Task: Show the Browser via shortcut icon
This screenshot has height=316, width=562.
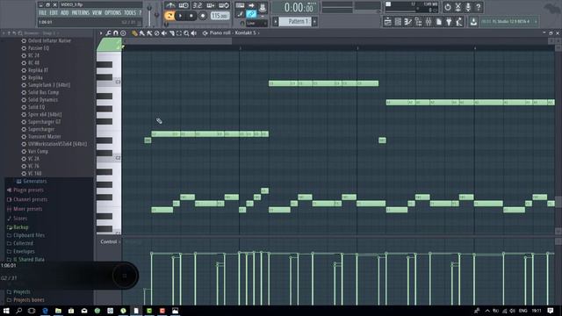Action: (418, 22)
